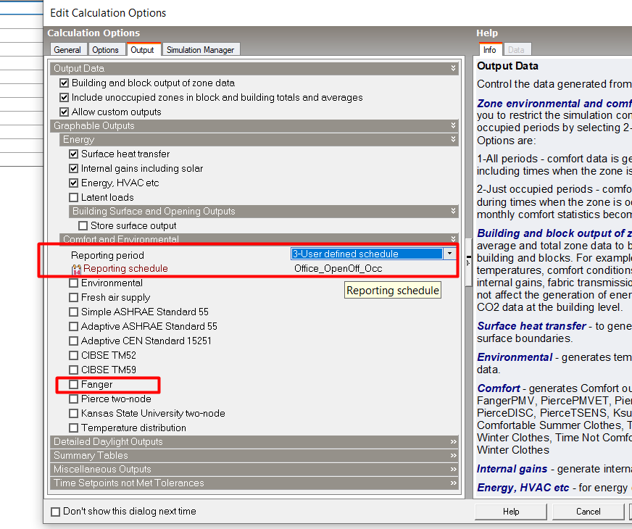Expand the Miscellaneous Outputs section

click(x=454, y=469)
